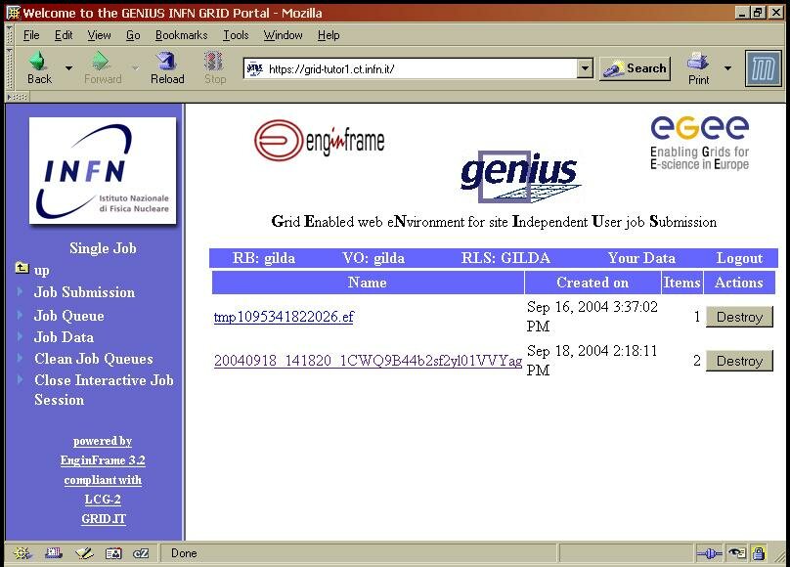Open the Address Book icon in status bar
This screenshot has height=567, width=790.
coord(113,553)
